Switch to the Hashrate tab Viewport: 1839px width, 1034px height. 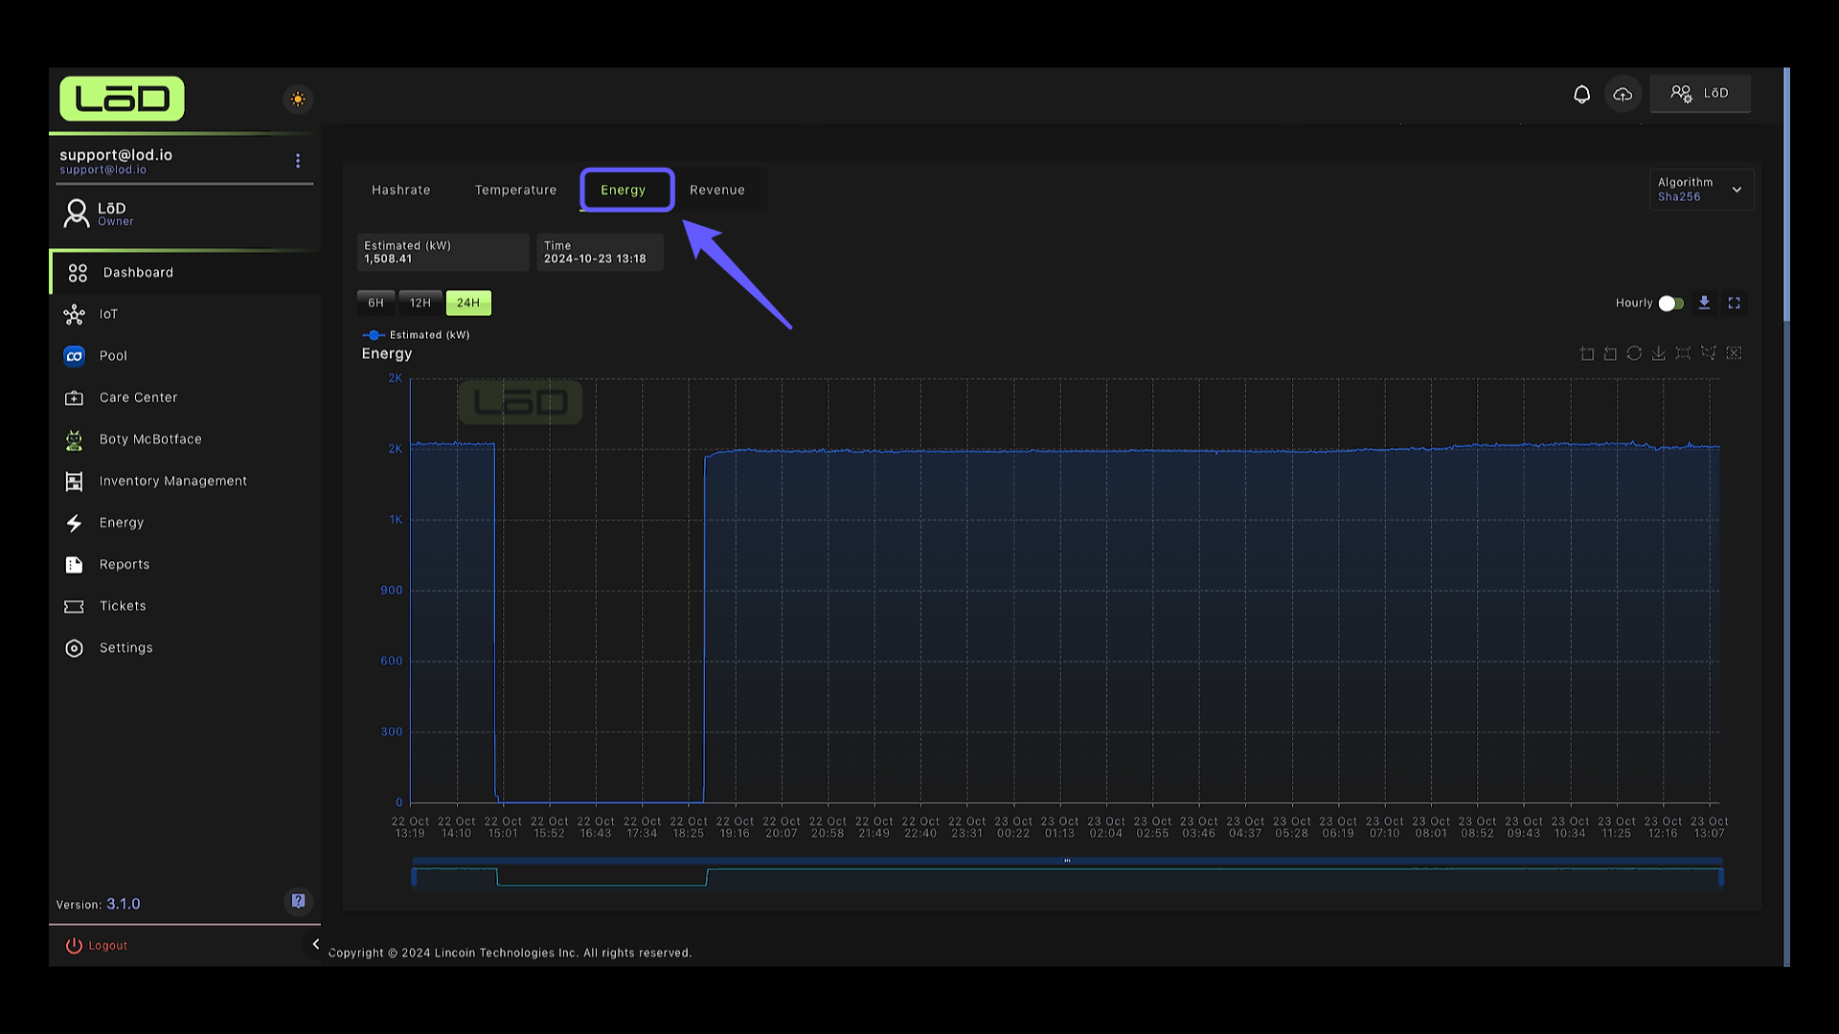400,190
